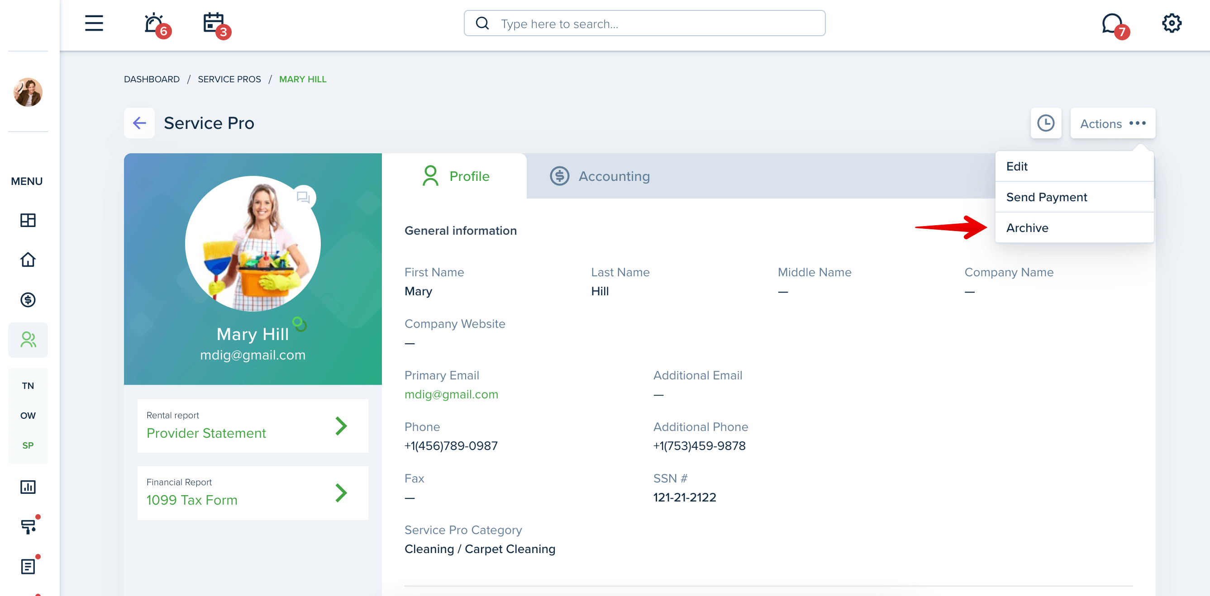Click chevron on 1099 Tax Form card

(341, 493)
